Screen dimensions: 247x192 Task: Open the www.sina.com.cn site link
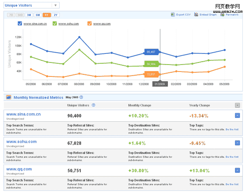click(24, 114)
